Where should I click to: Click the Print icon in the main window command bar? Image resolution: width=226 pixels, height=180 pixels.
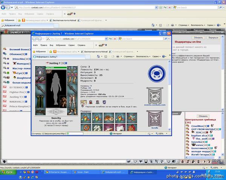pos(173,25)
